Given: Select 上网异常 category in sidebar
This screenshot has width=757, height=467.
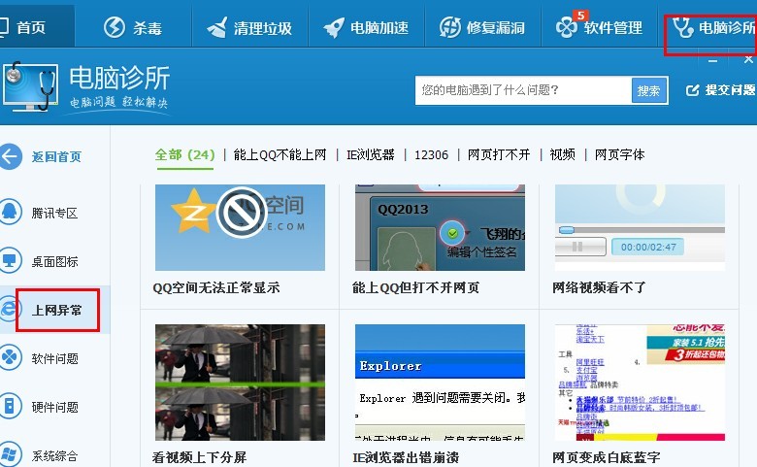Looking at the screenshot, I should (x=56, y=310).
